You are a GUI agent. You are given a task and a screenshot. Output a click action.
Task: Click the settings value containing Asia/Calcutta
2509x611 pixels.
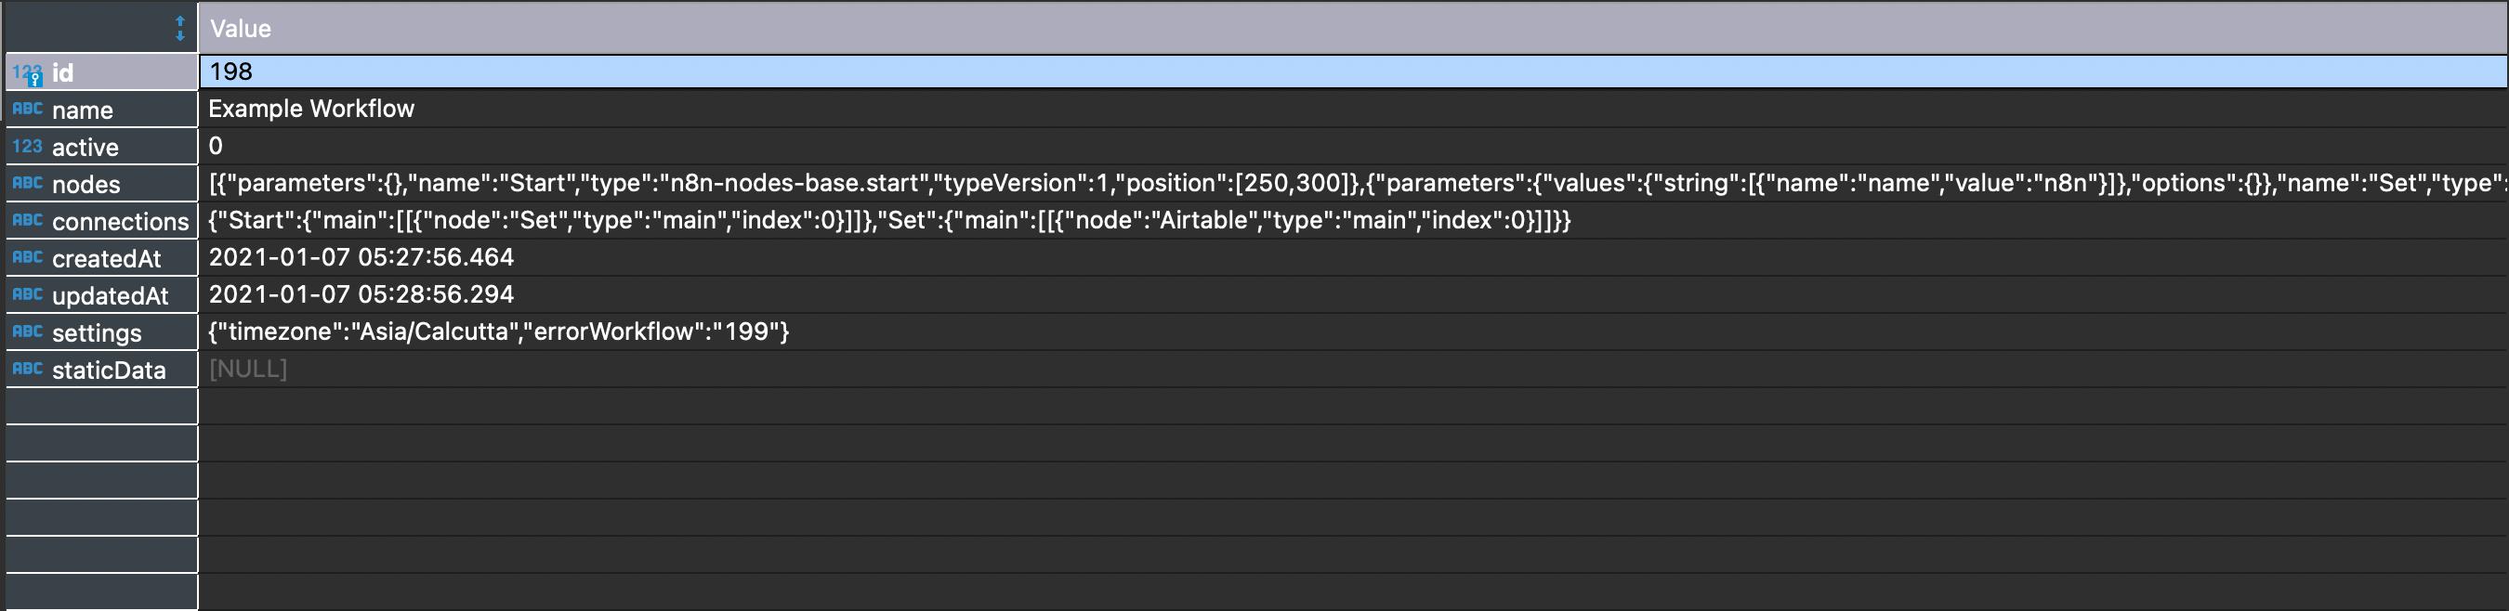pyautogui.click(x=497, y=331)
